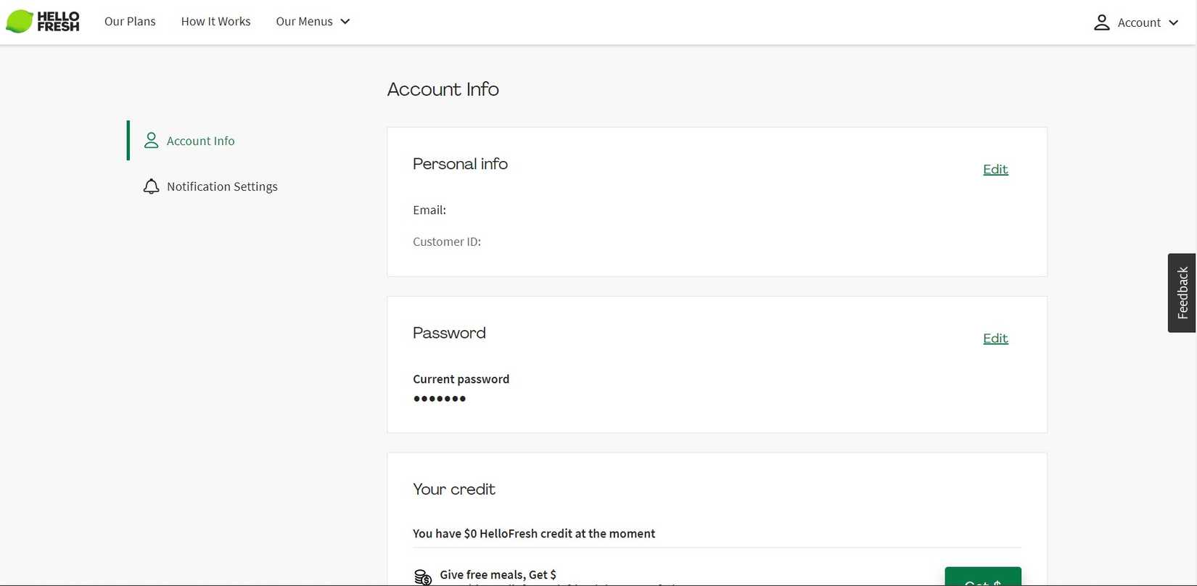Click the coins icon beside Give free meals
Screen dimensions: 1197x586
click(x=423, y=577)
